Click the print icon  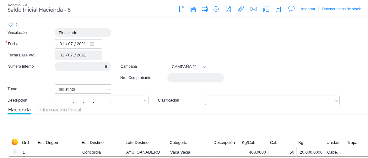(205, 9)
